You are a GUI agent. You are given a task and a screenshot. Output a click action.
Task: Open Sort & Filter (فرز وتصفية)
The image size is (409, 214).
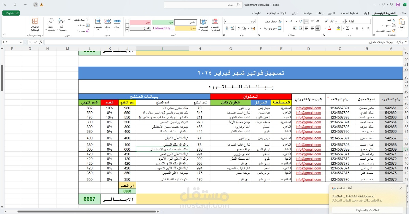pos(62,25)
